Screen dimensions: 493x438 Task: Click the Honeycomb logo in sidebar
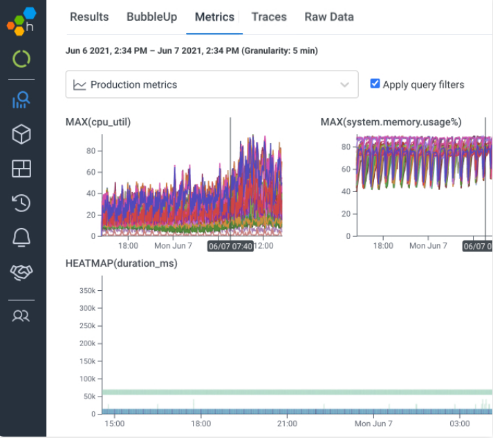point(21,21)
